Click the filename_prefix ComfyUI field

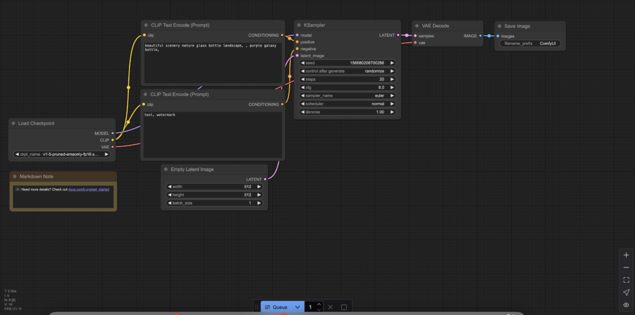click(530, 43)
